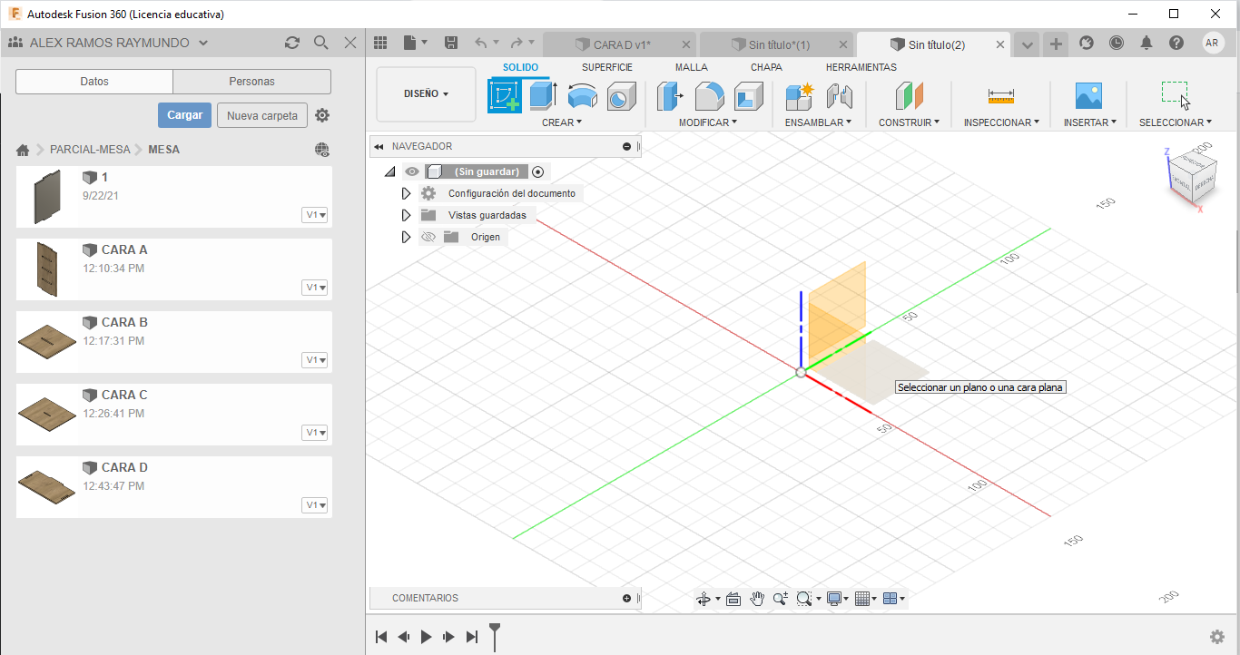Open the Measure tool
1240x655 pixels.
click(1001, 96)
